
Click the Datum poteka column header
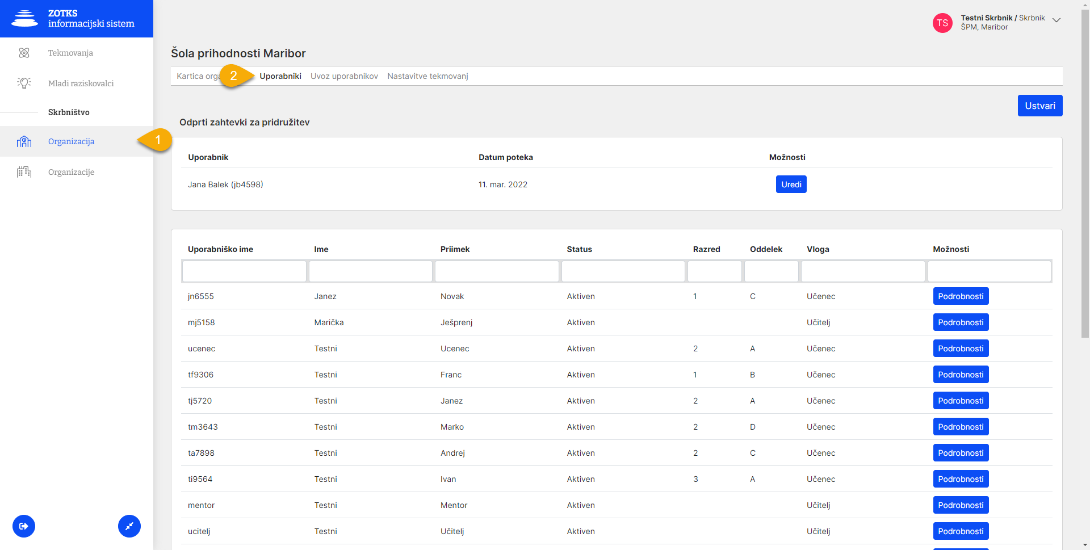[506, 157]
